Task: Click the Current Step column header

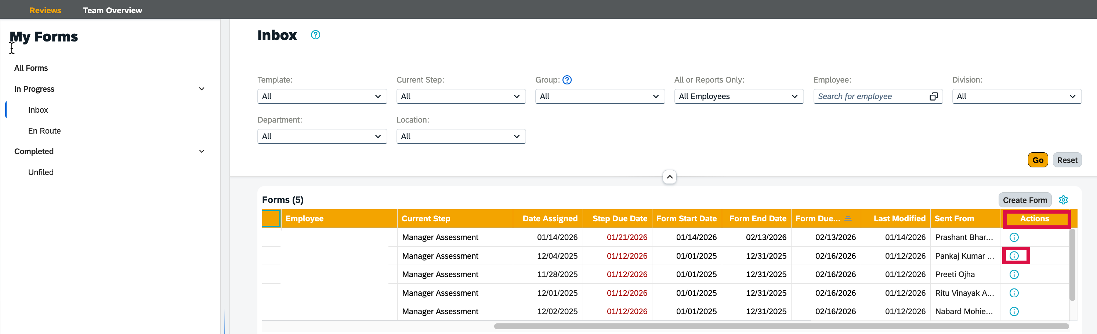Action: click(x=455, y=218)
